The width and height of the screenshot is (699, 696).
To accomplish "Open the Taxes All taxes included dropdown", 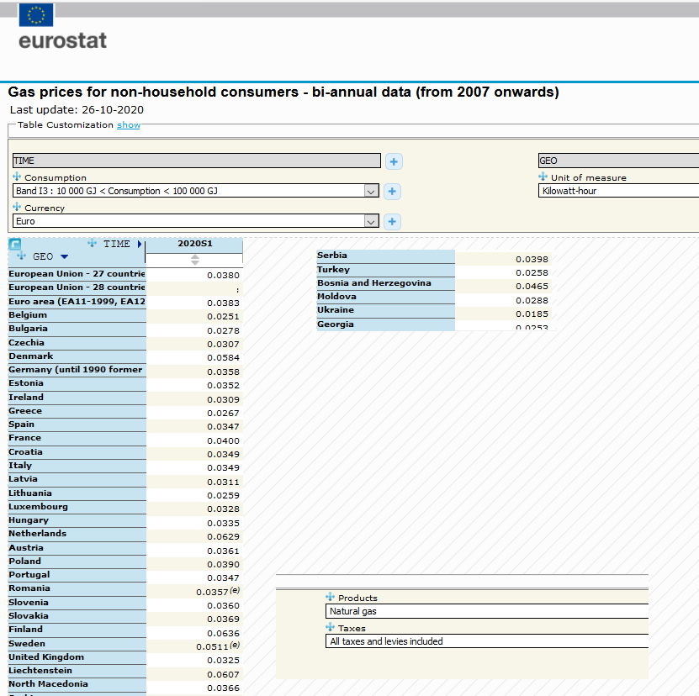I will pos(487,641).
